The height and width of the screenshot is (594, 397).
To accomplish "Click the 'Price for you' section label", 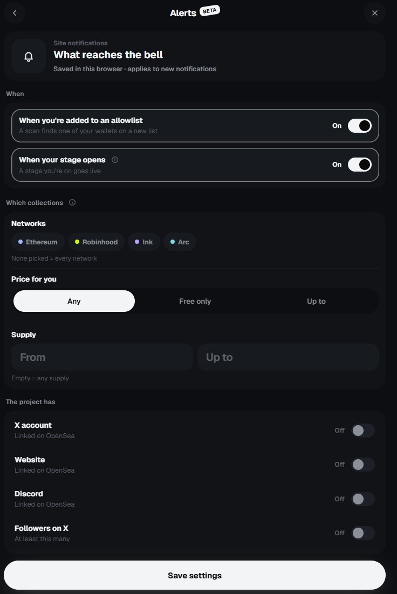I will (x=34, y=279).
